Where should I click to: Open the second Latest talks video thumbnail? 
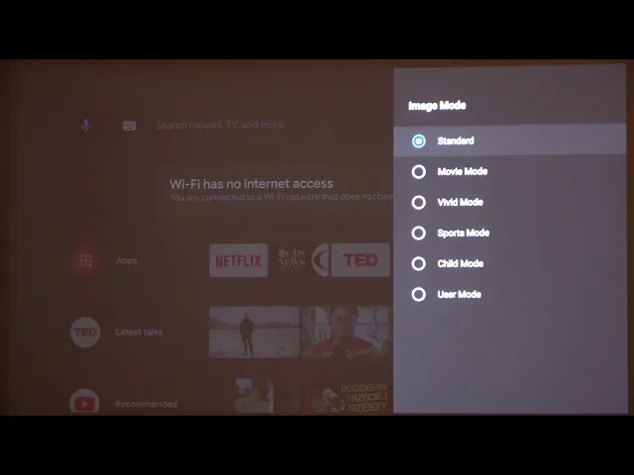coord(347,332)
